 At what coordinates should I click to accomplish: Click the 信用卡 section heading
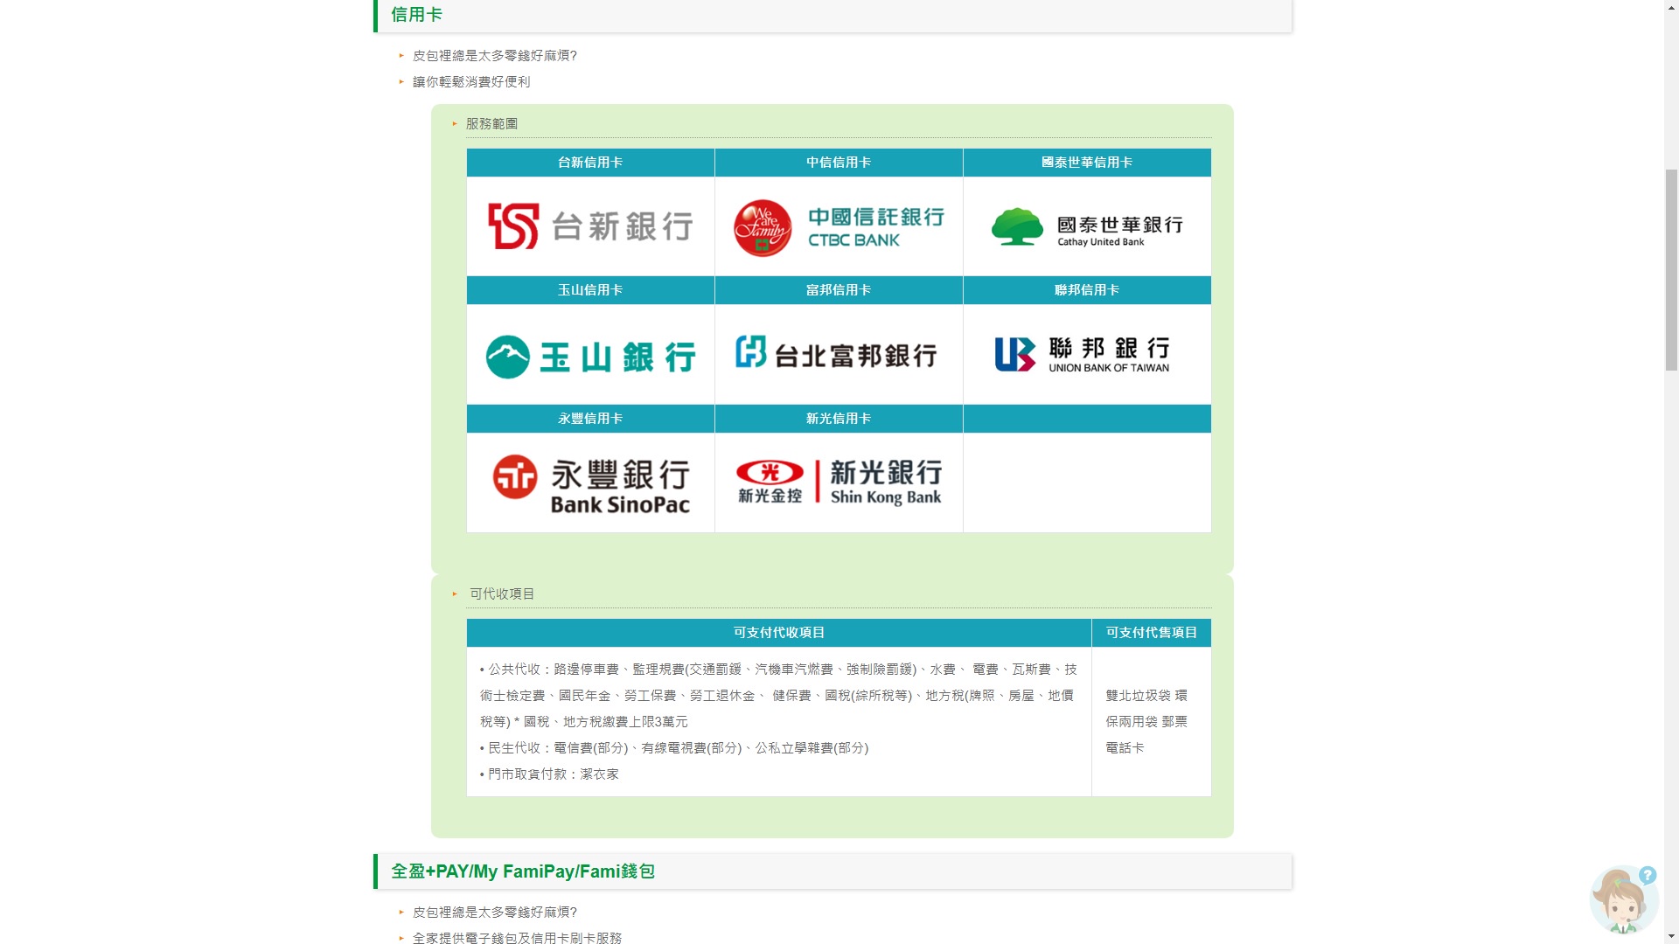[x=416, y=15]
